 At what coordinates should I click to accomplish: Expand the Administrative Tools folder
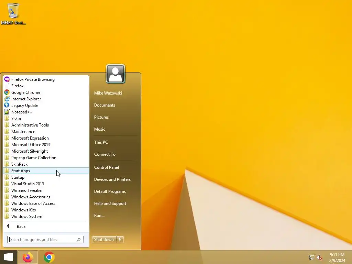[x=46, y=125]
